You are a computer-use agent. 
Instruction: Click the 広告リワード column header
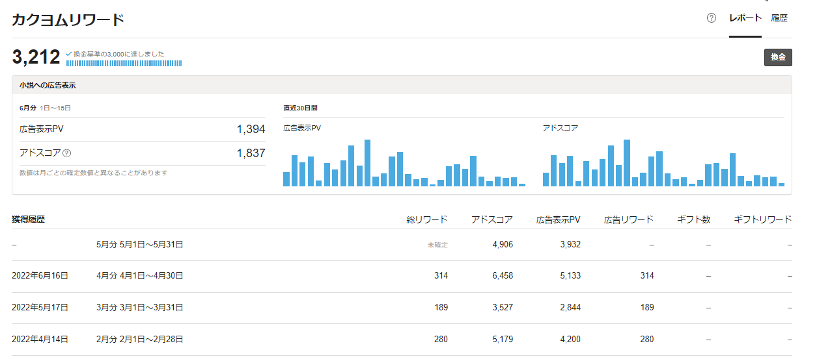[x=628, y=219]
